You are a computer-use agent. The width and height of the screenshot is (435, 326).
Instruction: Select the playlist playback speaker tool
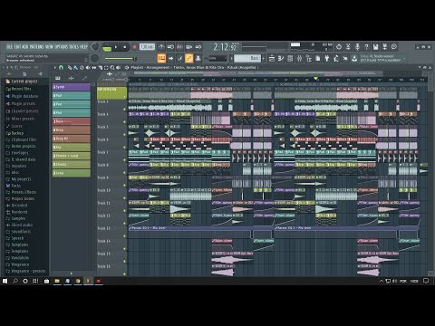[x=119, y=68]
